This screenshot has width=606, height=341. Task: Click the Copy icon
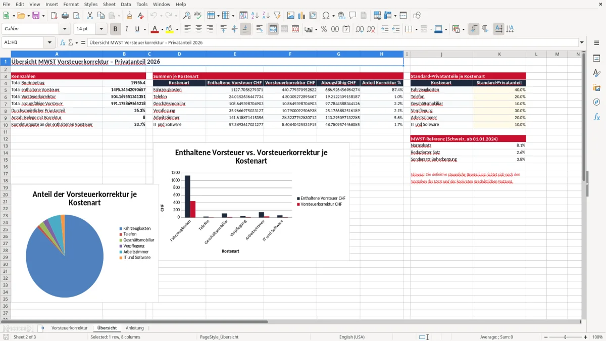[x=100, y=16]
